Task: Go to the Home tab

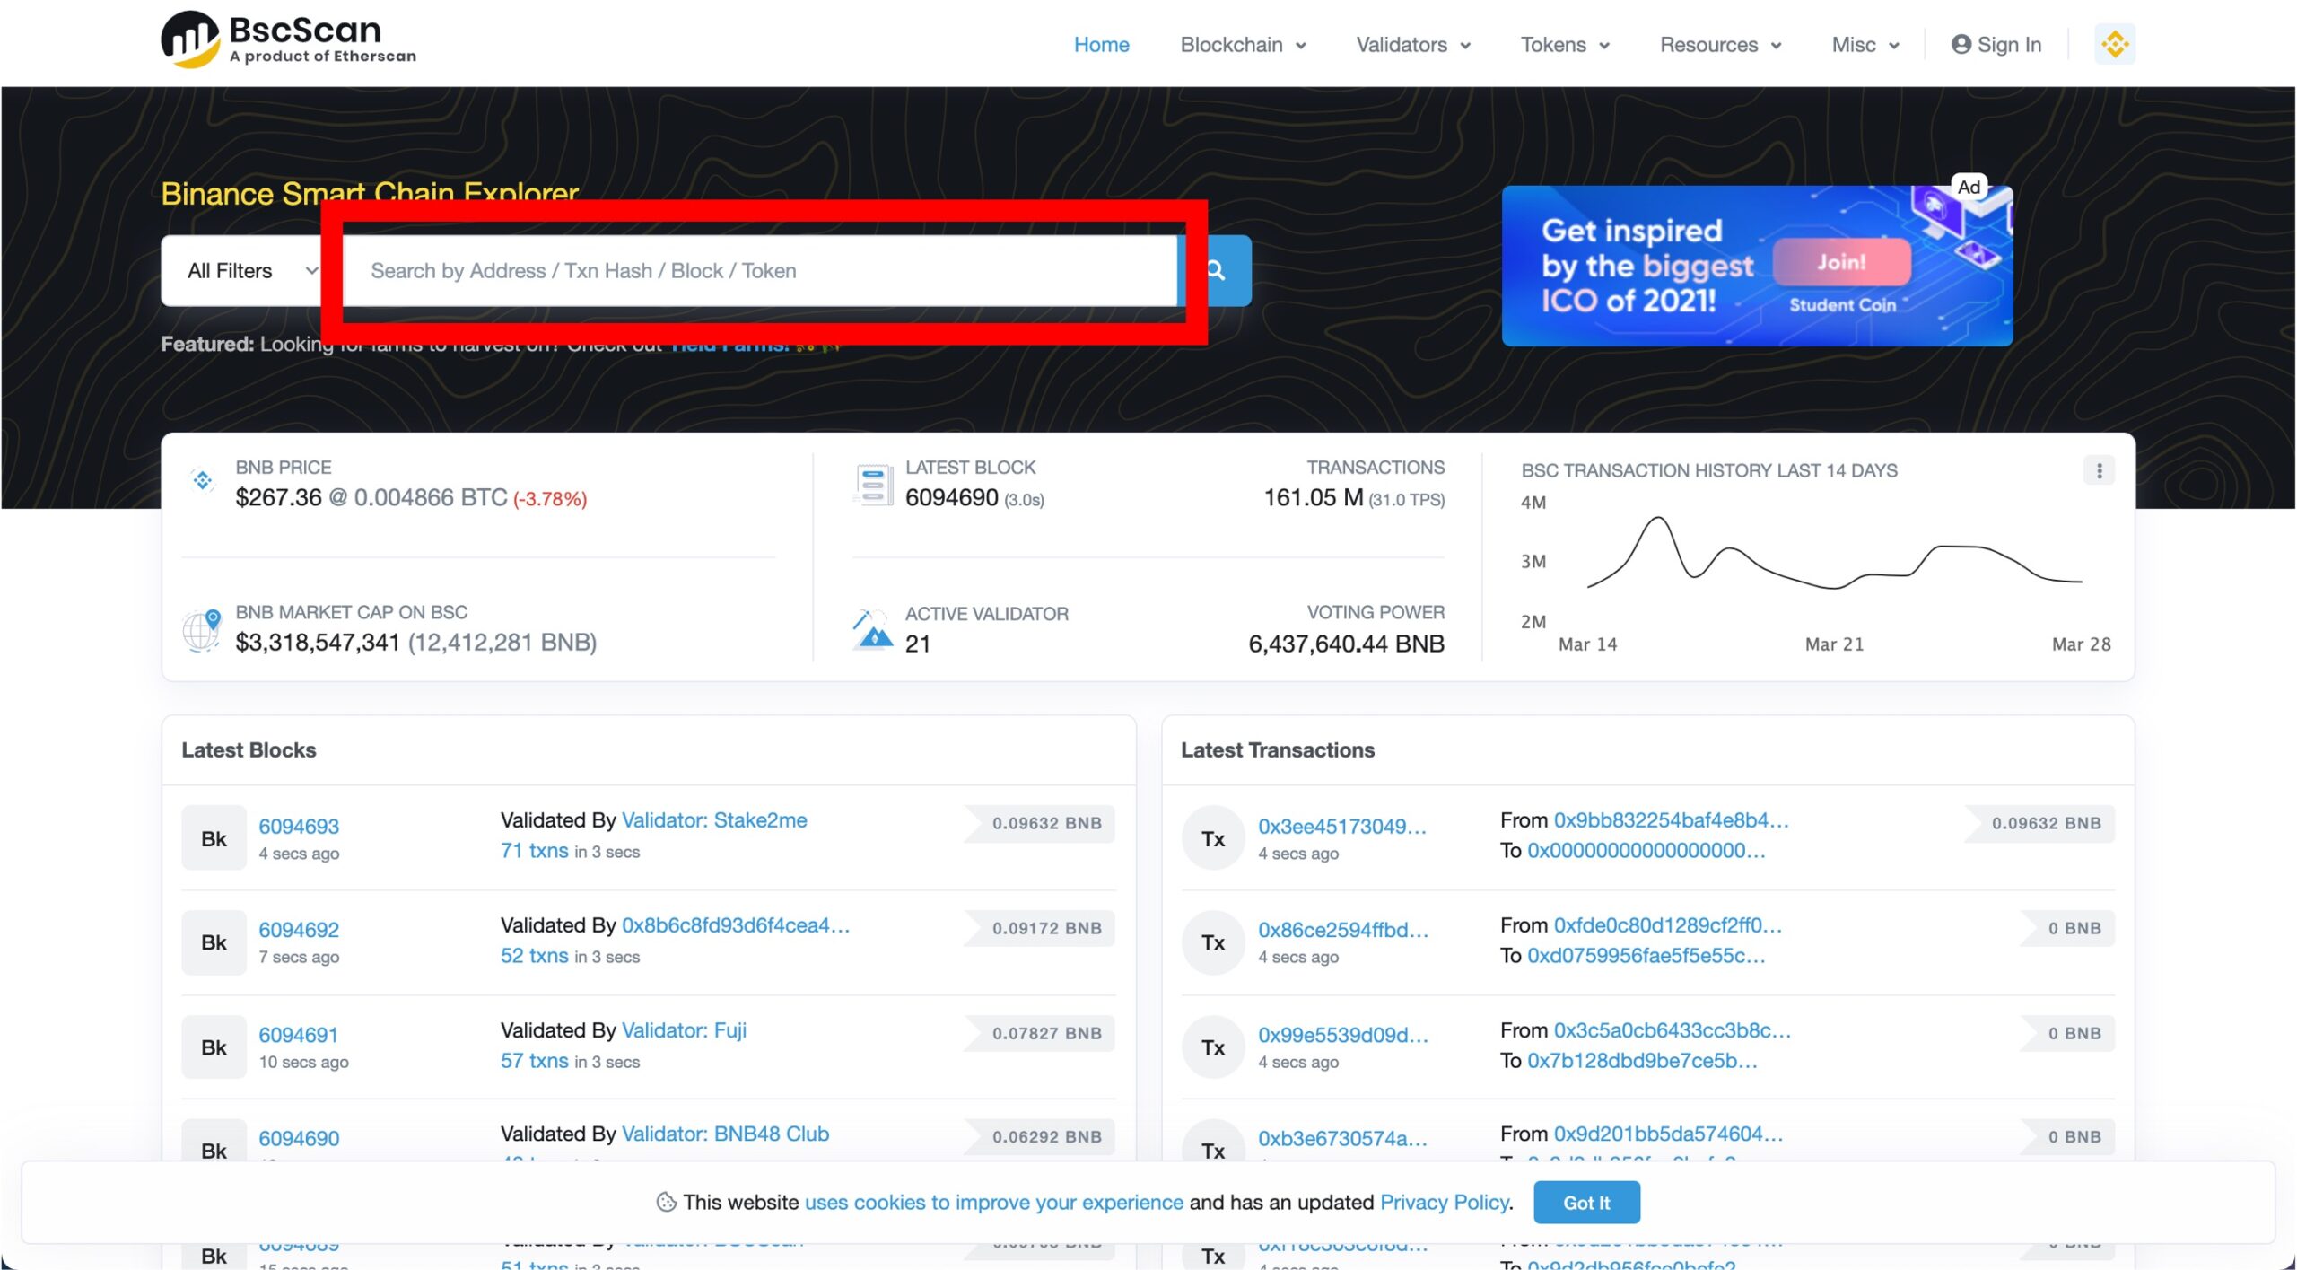Action: tap(1101, 44)
